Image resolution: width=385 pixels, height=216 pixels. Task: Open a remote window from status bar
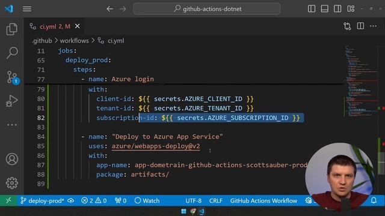[x=8, y=200]
